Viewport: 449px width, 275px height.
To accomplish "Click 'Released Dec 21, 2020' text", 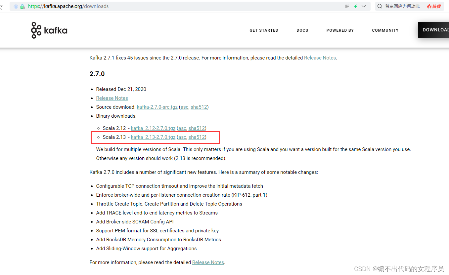I will point(121,89).
